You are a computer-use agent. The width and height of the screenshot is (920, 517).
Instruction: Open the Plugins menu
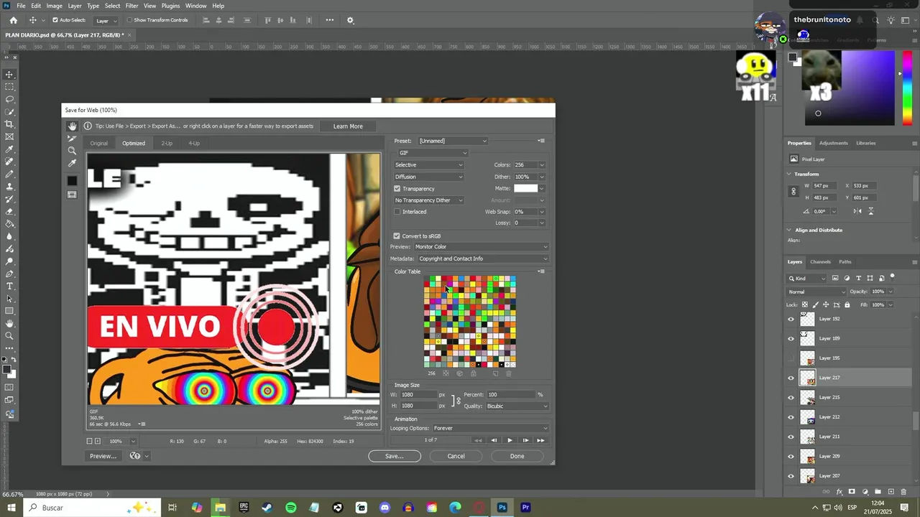click(x=170, y=6)
